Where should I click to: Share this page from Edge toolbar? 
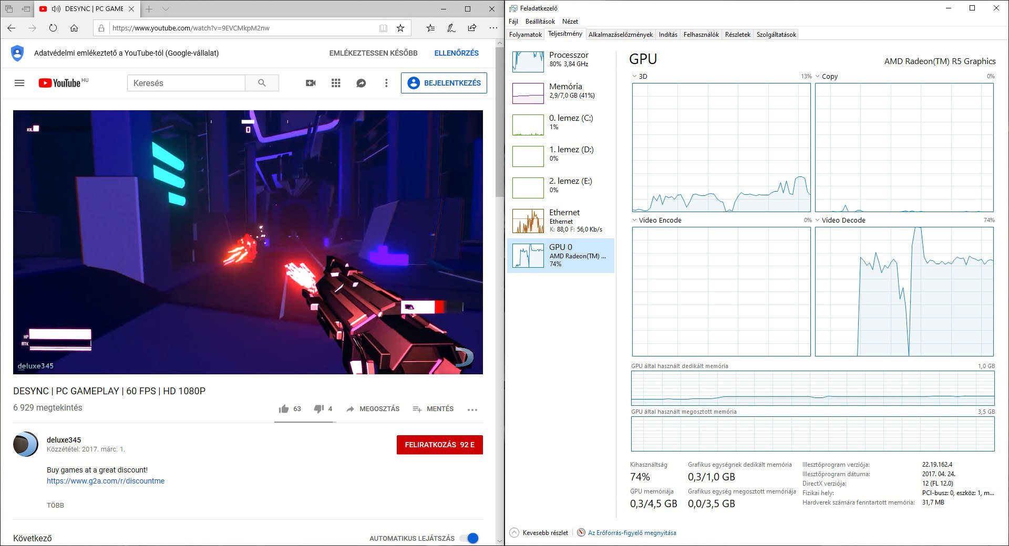[472, 28]
